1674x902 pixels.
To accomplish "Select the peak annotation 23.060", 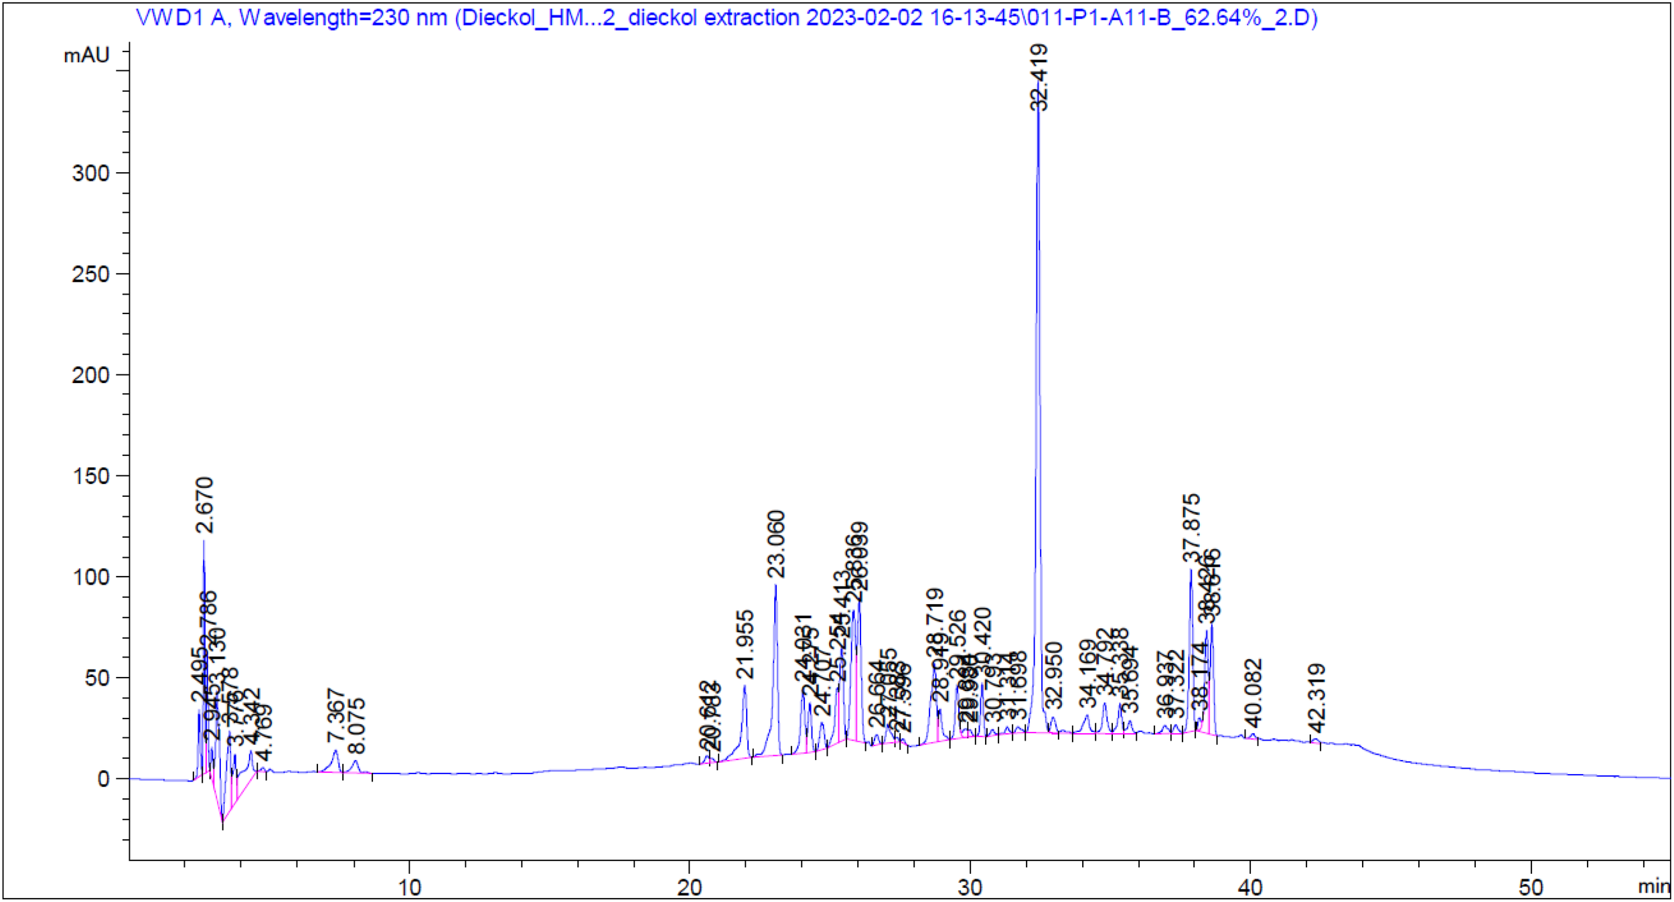I will (x=775, y=549).
